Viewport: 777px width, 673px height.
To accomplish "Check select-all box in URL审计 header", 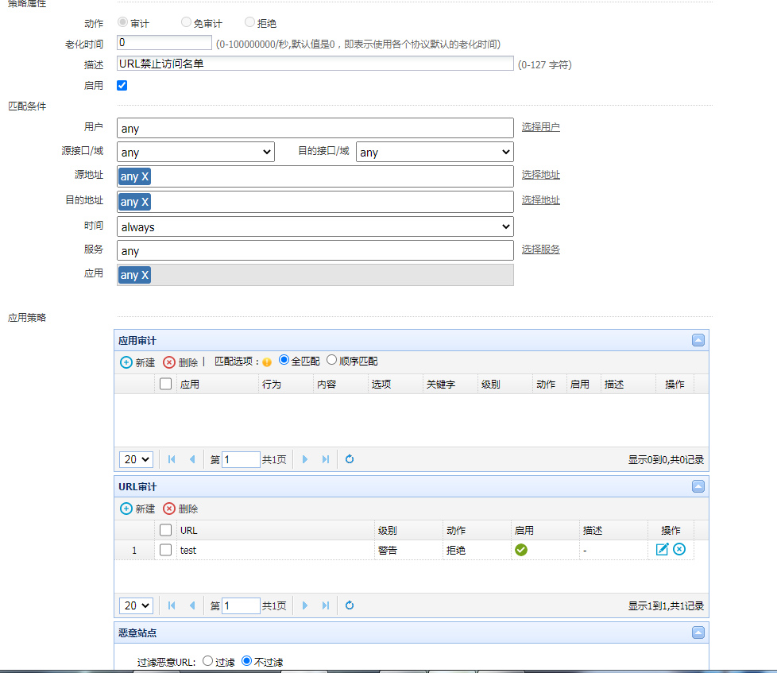I will pyautogui.click(x=165, y=530).
